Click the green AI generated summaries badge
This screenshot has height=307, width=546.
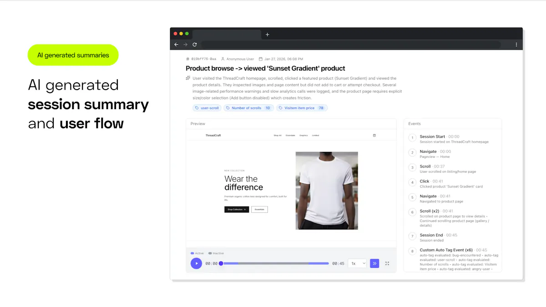click(x=73, y=55)
